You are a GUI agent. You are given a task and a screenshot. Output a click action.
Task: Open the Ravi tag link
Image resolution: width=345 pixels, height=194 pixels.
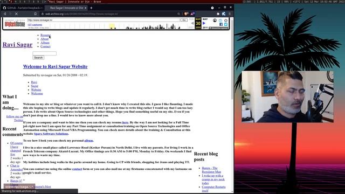[34, 82]
